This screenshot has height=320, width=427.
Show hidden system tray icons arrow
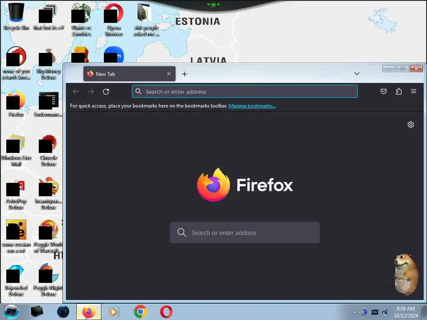pyautogui.click(x=354, y=312)
